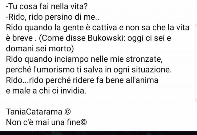Image resolution: width=197 pixels, height=135 pixels.
Task: Click the word 'all'anima' in the text
Action: 142,80
